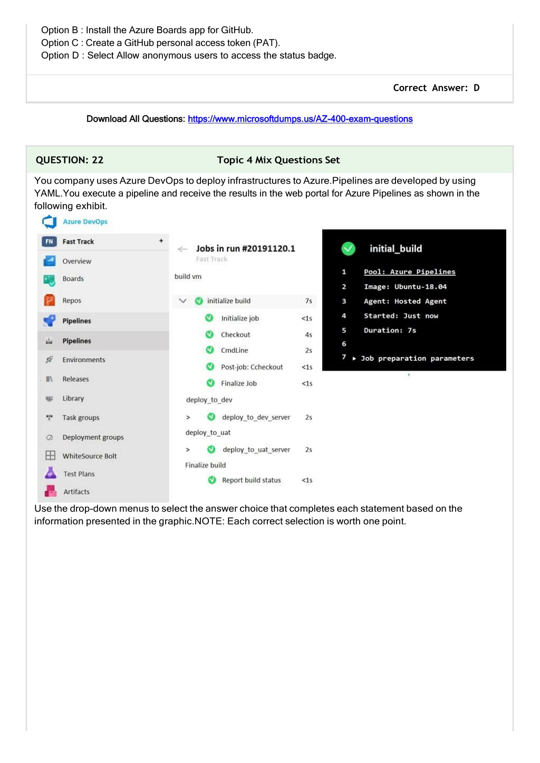Click the deploy_to_uat stage label
This screenshot has height=763, width=540.
click(208, 433)
